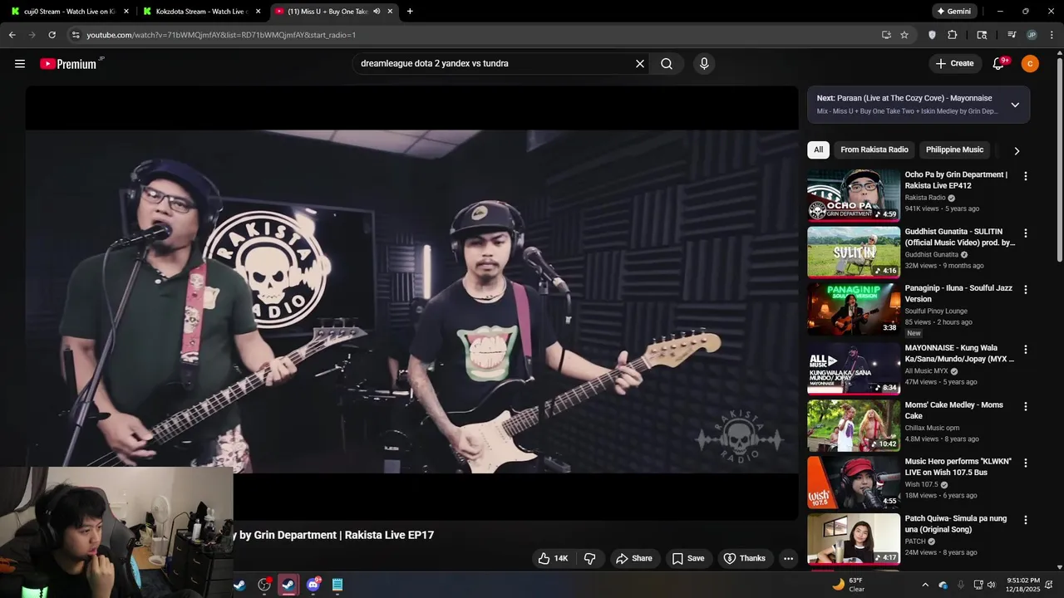
Task: Open Chrome extensions puzzle icon
Action: point(953,35)
